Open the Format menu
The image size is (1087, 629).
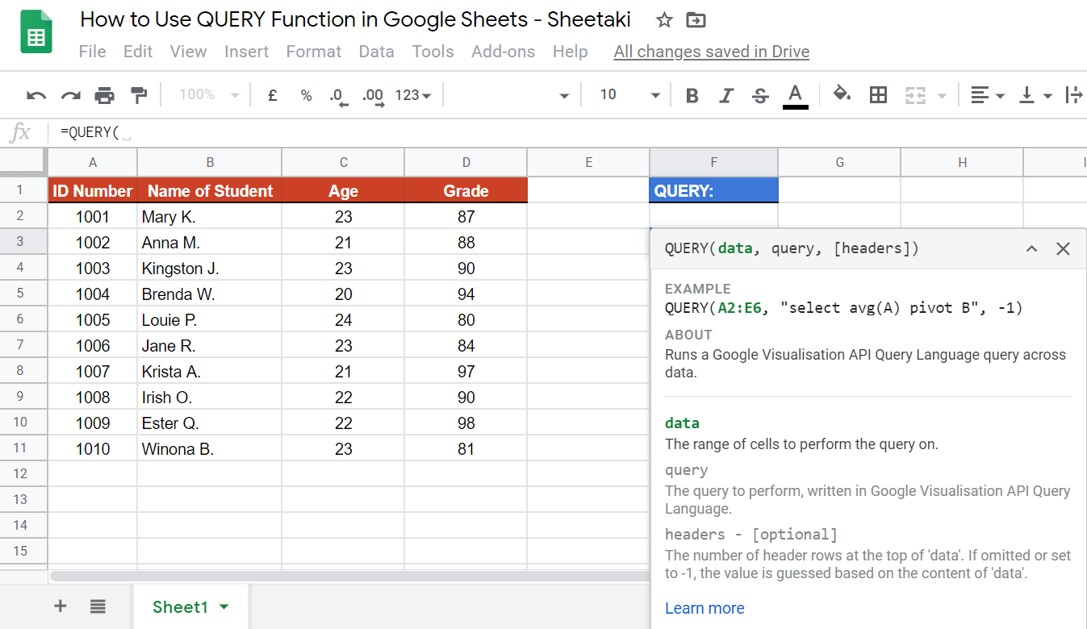coord(314,52)
